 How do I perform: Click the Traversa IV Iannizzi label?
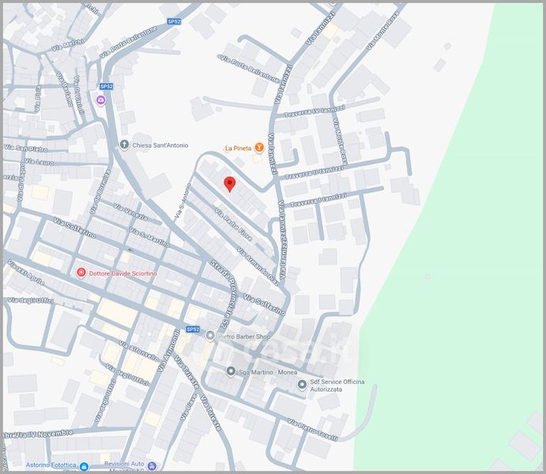pyautogui.click(x=314, y=111)
